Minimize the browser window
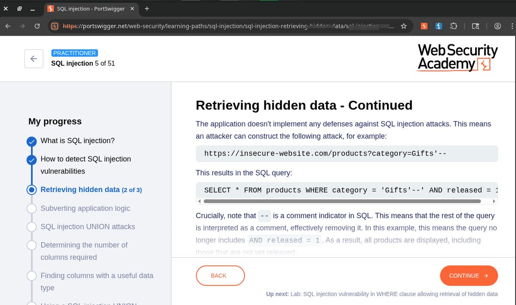The width and height of the screenshot is (516, 305). (33, 9)
